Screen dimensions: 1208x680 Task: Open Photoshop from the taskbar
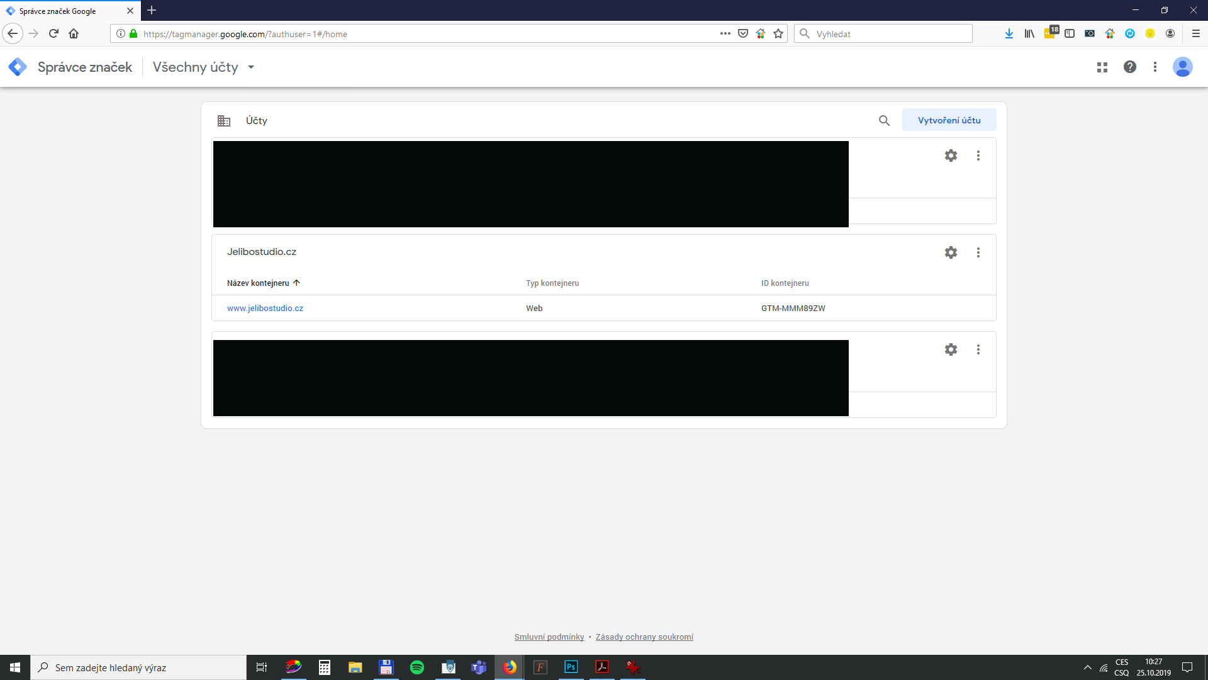pyautogui.click(x=571, y=667)
